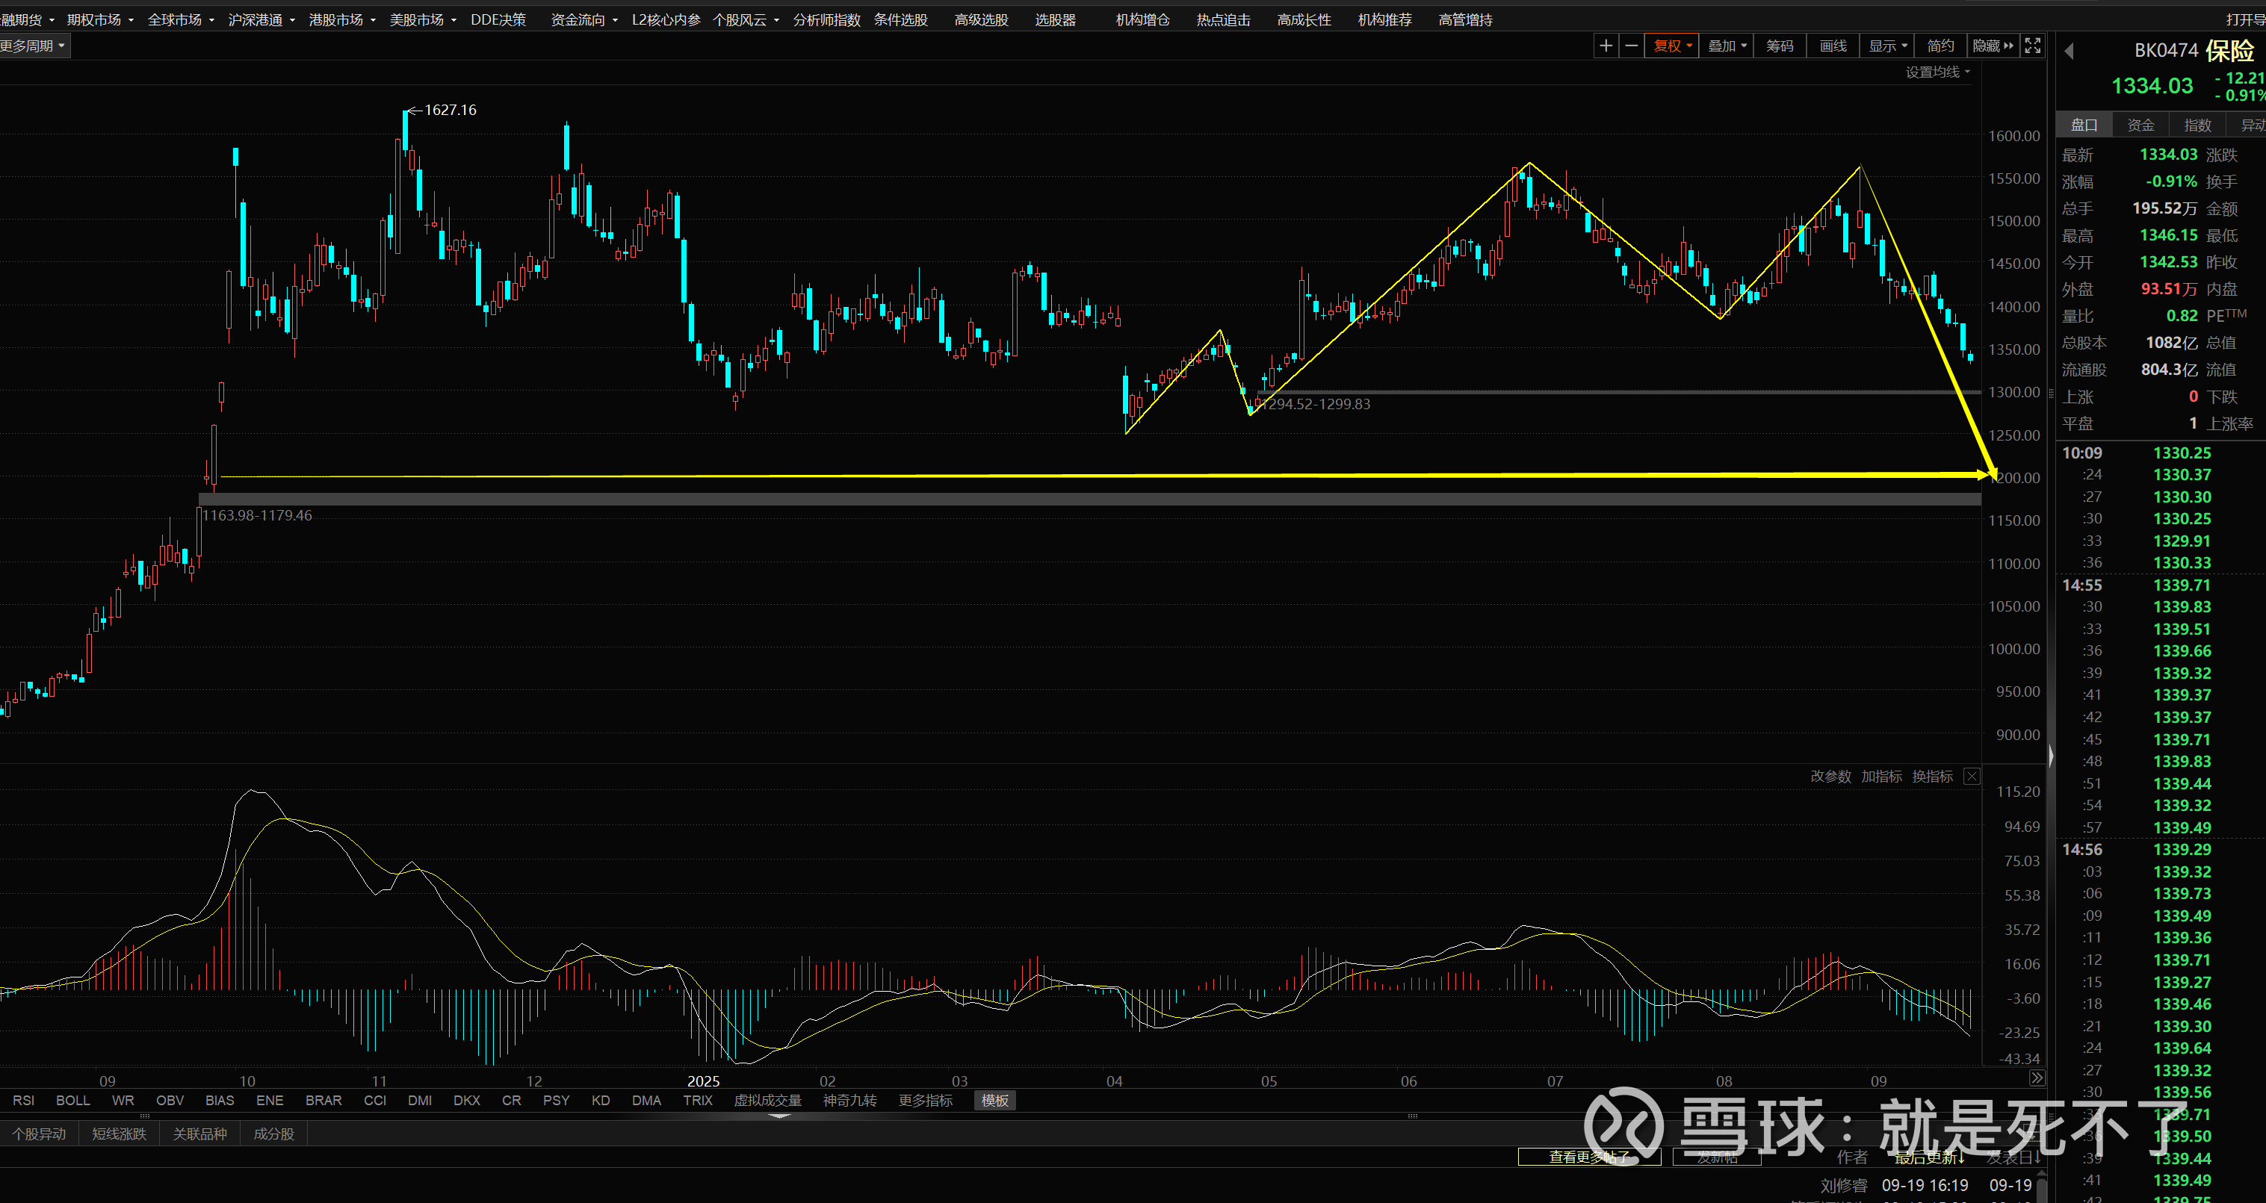Image resolution: width=2266 pixels, height=1203 pixels.
Task: Enter fullscreen chart with the expand icon
Action: click(x=2032, y=46)
